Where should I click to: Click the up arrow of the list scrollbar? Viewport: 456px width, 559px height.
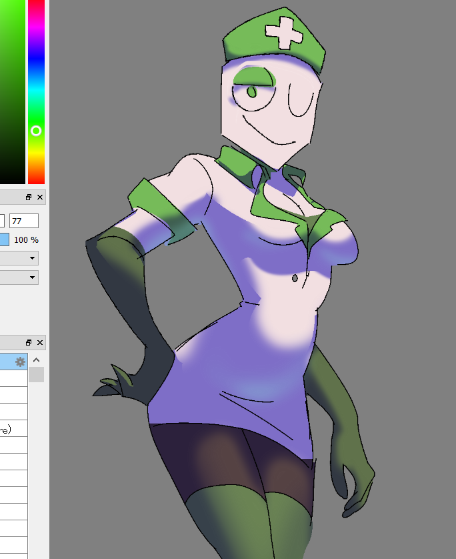37,360
